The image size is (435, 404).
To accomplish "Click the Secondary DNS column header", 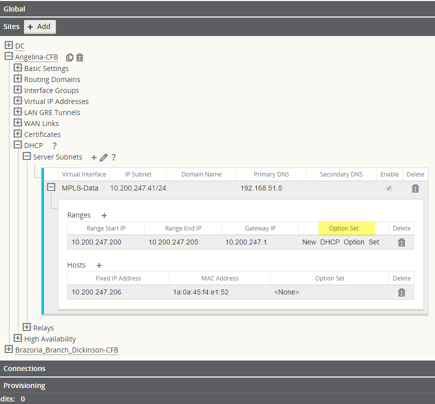I will (341, 174).
